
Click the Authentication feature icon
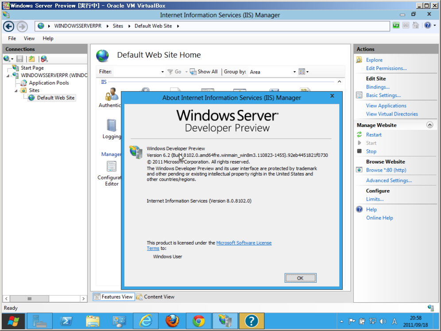[x=111, y=95]
